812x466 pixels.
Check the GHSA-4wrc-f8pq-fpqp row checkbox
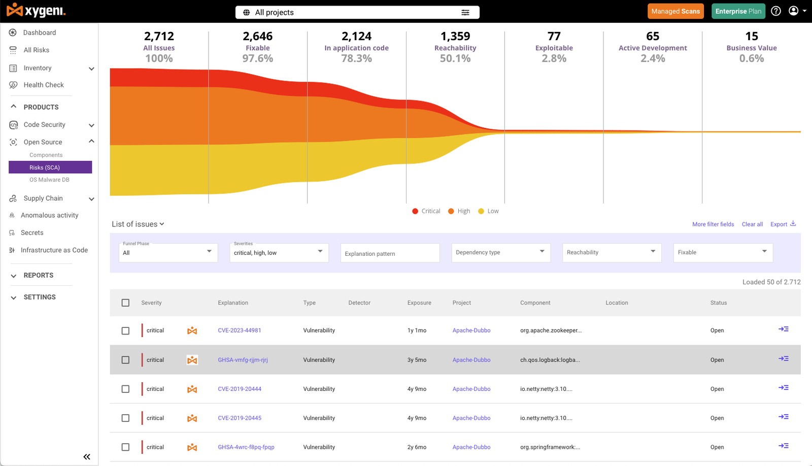point(125,447)
